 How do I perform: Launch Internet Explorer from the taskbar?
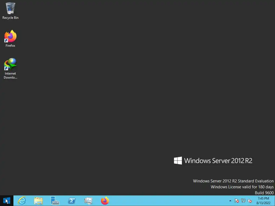[x=22, y=201]
